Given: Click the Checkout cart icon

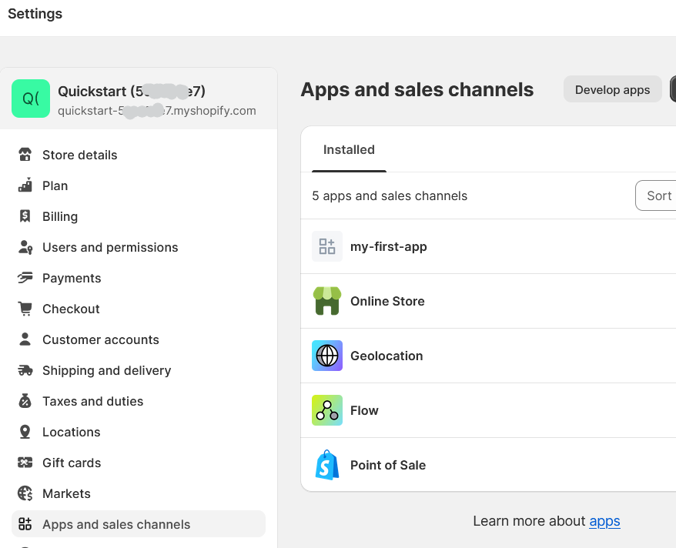Looking at the screenshot, I should coord(25,309).
